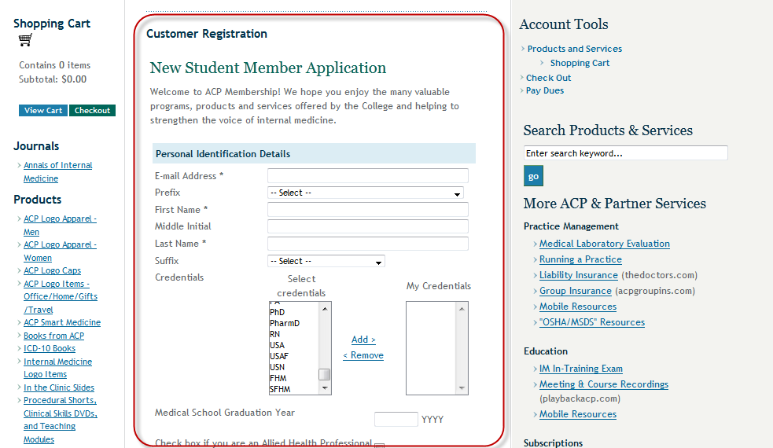Open Internal Medicine Logo Items link

[57, 368]
